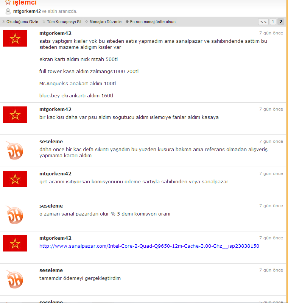
Task: Click the red star avatar on first message
Action: [x=15, y=39]
